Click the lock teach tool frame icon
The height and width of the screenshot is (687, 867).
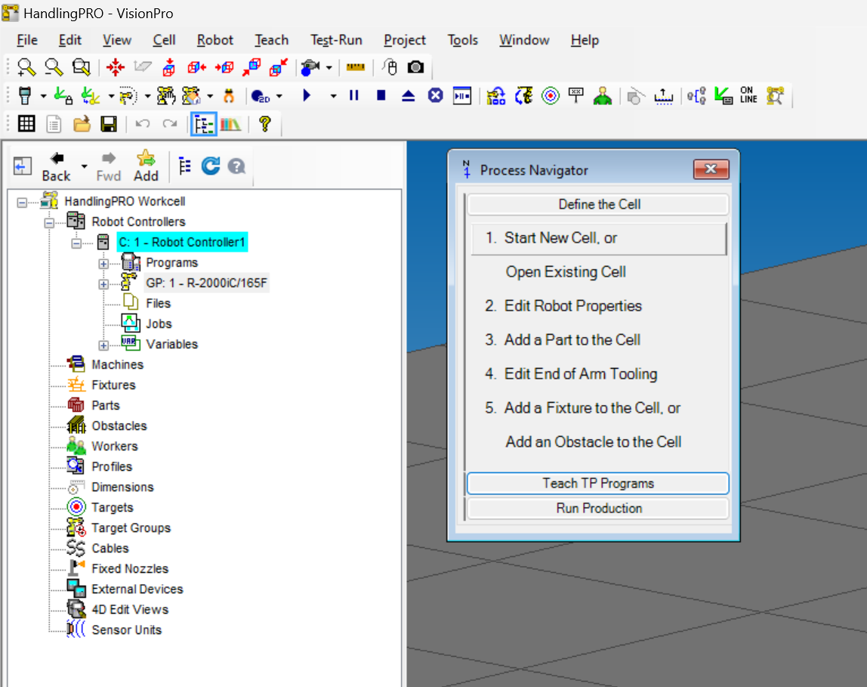63,96
